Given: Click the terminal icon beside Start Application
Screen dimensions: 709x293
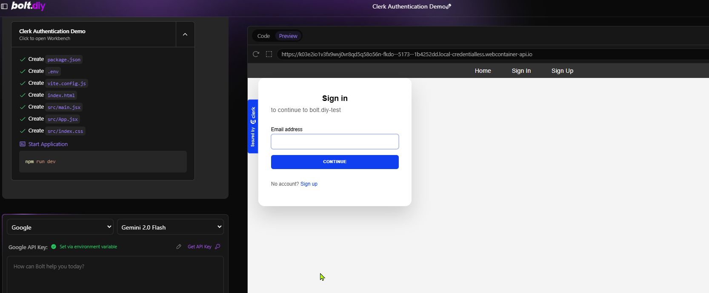Looking at the screenshot, I should click(x=23, y=144).
